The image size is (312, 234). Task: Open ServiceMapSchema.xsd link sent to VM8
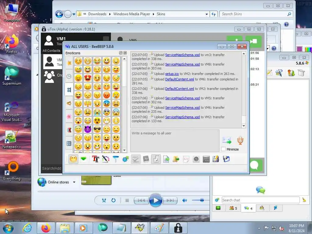point(182,64)
